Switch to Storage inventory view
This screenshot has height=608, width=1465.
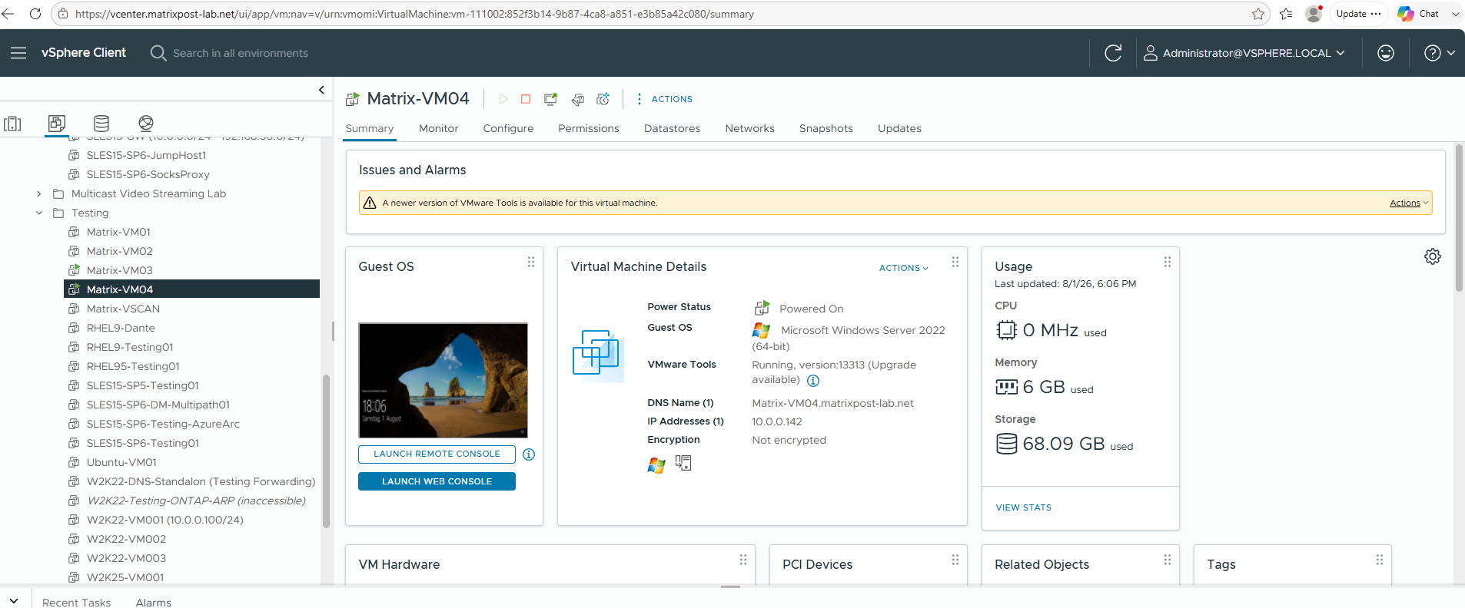101,123
